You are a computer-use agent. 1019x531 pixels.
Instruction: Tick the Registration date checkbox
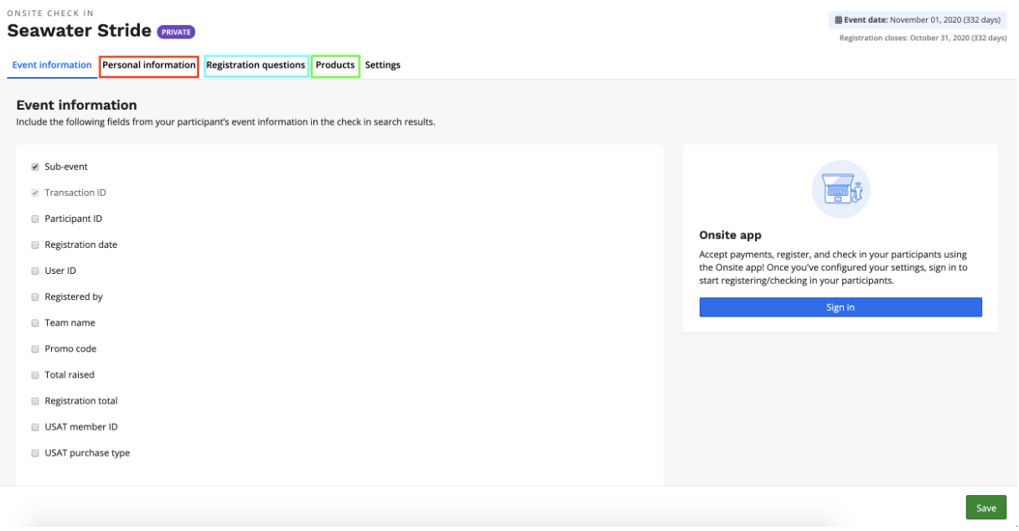(35, 245)
